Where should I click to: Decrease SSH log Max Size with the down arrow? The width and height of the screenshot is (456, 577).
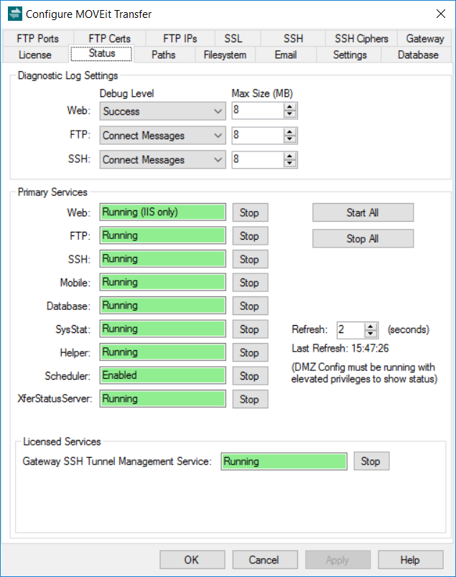pos(290,163)
